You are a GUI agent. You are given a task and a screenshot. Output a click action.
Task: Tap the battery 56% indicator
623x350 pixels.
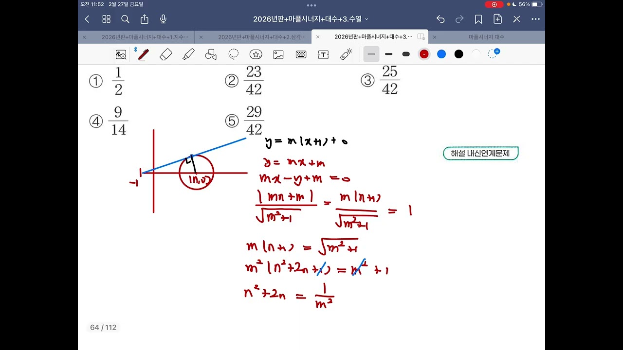530,4
